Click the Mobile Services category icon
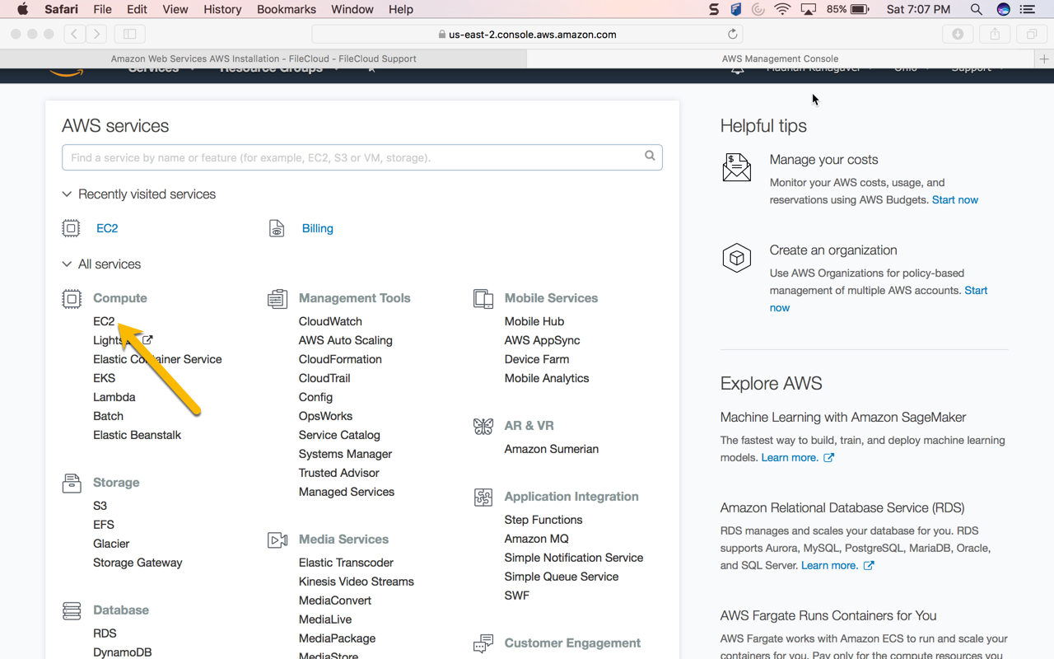The image size is (1054, 659). [483, 297]
